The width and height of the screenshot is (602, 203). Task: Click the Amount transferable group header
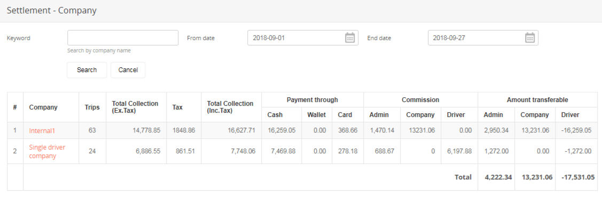537,100
